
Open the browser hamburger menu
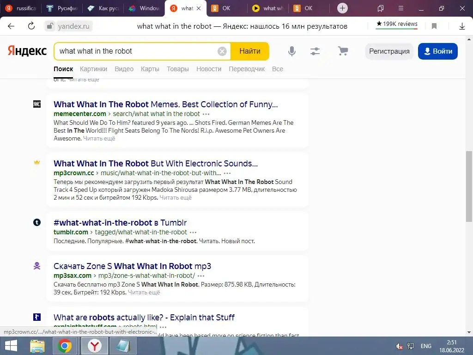pyautogui.click(x=401, y=8)
